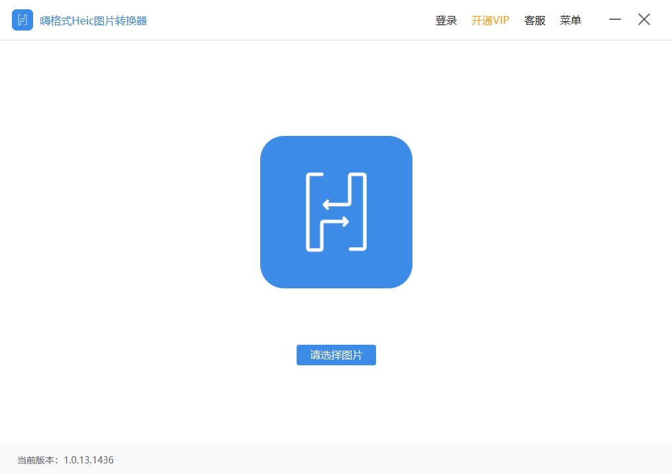Open the 登录 login option
Screen dimensions: 672x474
tap(446, 20)
